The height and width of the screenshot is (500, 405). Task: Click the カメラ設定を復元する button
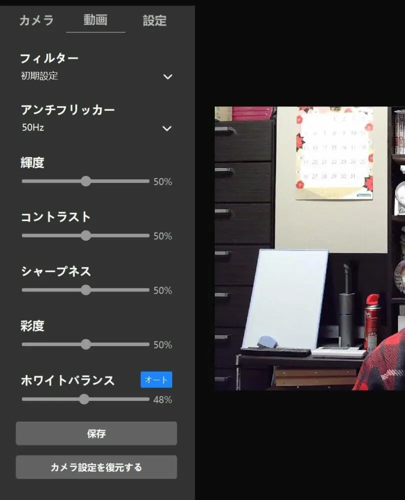96,467
